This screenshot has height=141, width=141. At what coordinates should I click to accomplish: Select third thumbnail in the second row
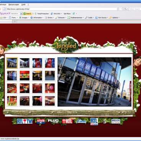pos(37,76)
